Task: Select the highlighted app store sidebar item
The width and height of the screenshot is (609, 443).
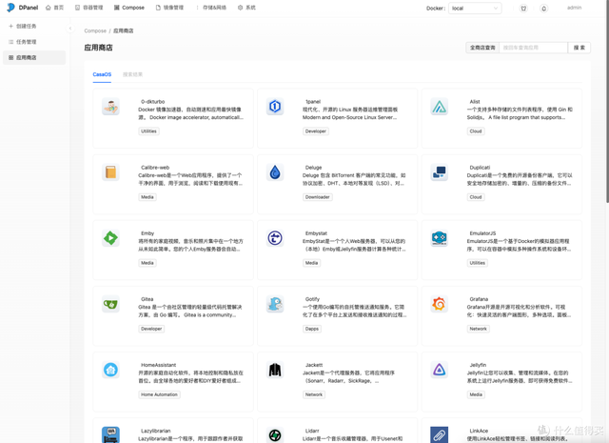Action: [x=34, y=57]
